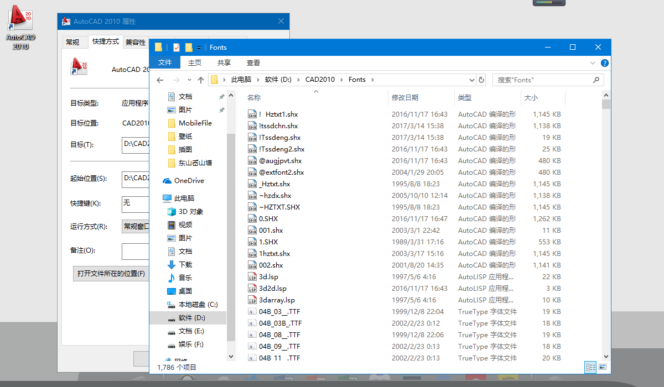Click 备注 field in 属性 window
Image resolution: width=664 pixels, height=387 pixels.
pos(136,251)
